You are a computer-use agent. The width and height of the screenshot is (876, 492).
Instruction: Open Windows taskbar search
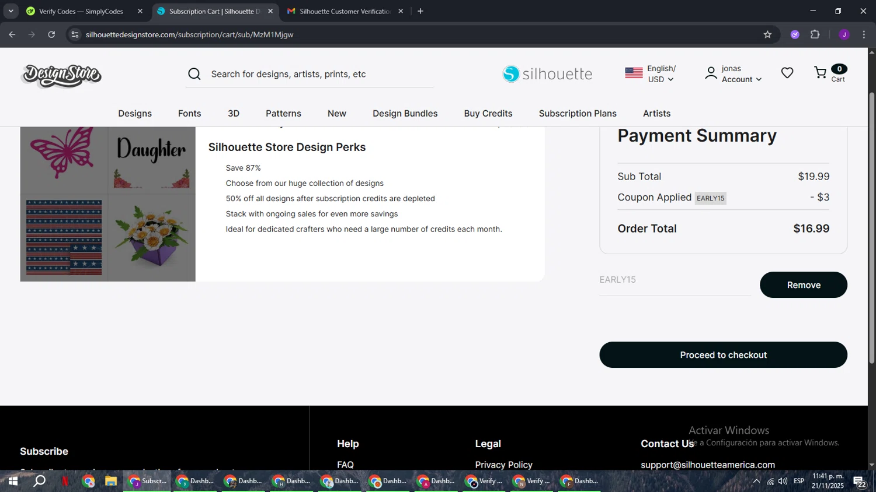click(40, 481)
